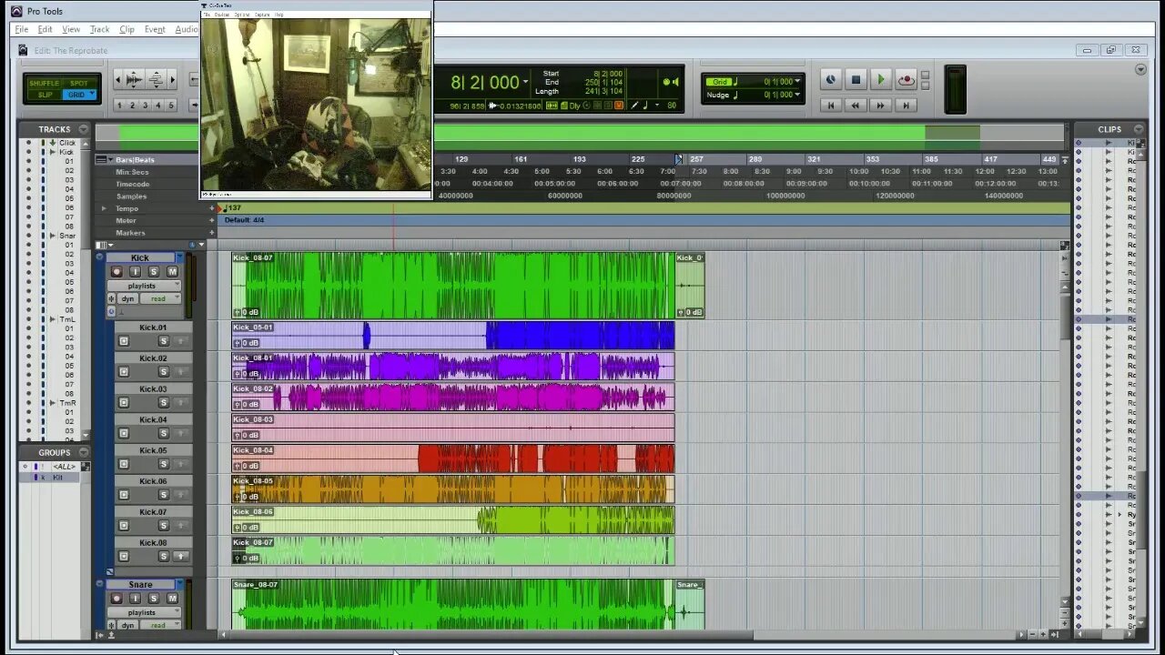Expand the Tempo ruler

[104, 208]
